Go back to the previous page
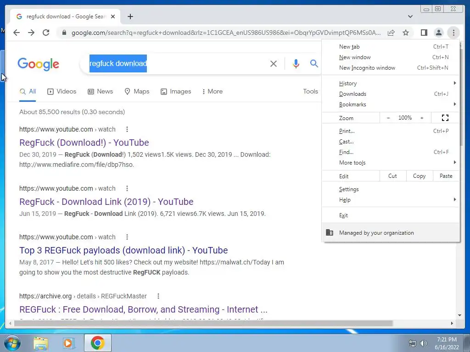Screen dimensions: 470x352 pos(17,33)
